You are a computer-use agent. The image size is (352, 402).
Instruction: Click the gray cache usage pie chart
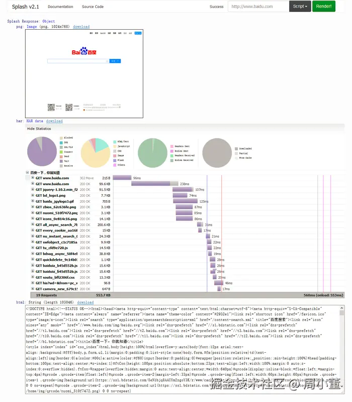coord(217,153)
